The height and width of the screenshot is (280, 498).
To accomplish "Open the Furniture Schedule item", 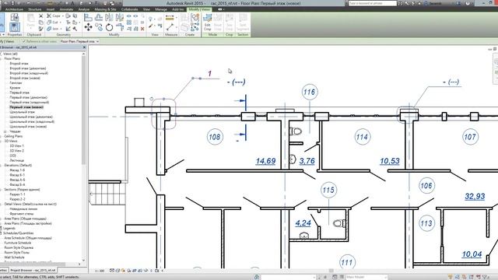I will [18, 243].
